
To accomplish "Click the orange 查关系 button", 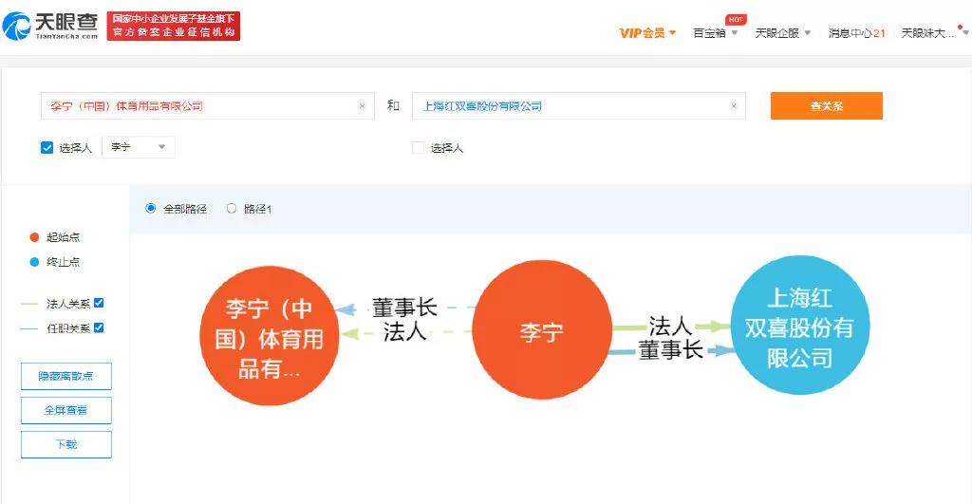I will click(x=827, y=106).
